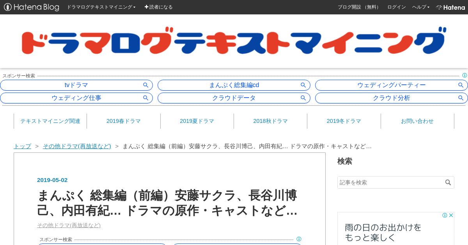The width and height of the screenshot is (468, 245).
Task: Select the ウェディング仕事 sponsored search
Action: (76, 98)
